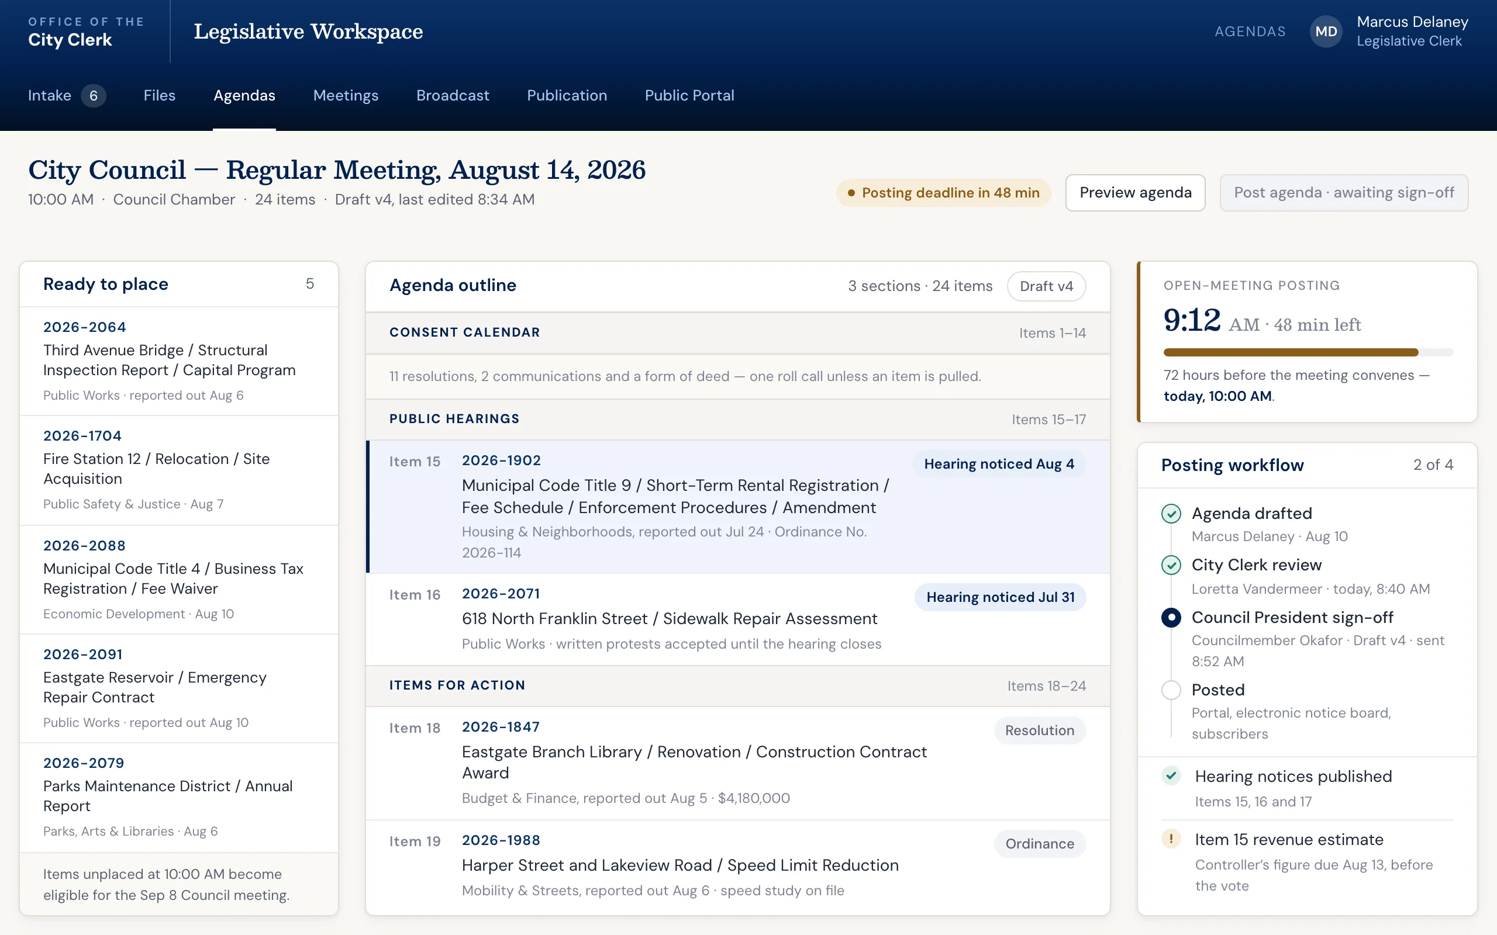Click the Agenda drafted step label
The width and height of the screenshot is (1497, 935).
pos(1251,514)
